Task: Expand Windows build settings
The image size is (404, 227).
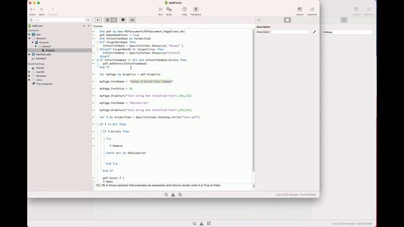Action: 29,76
